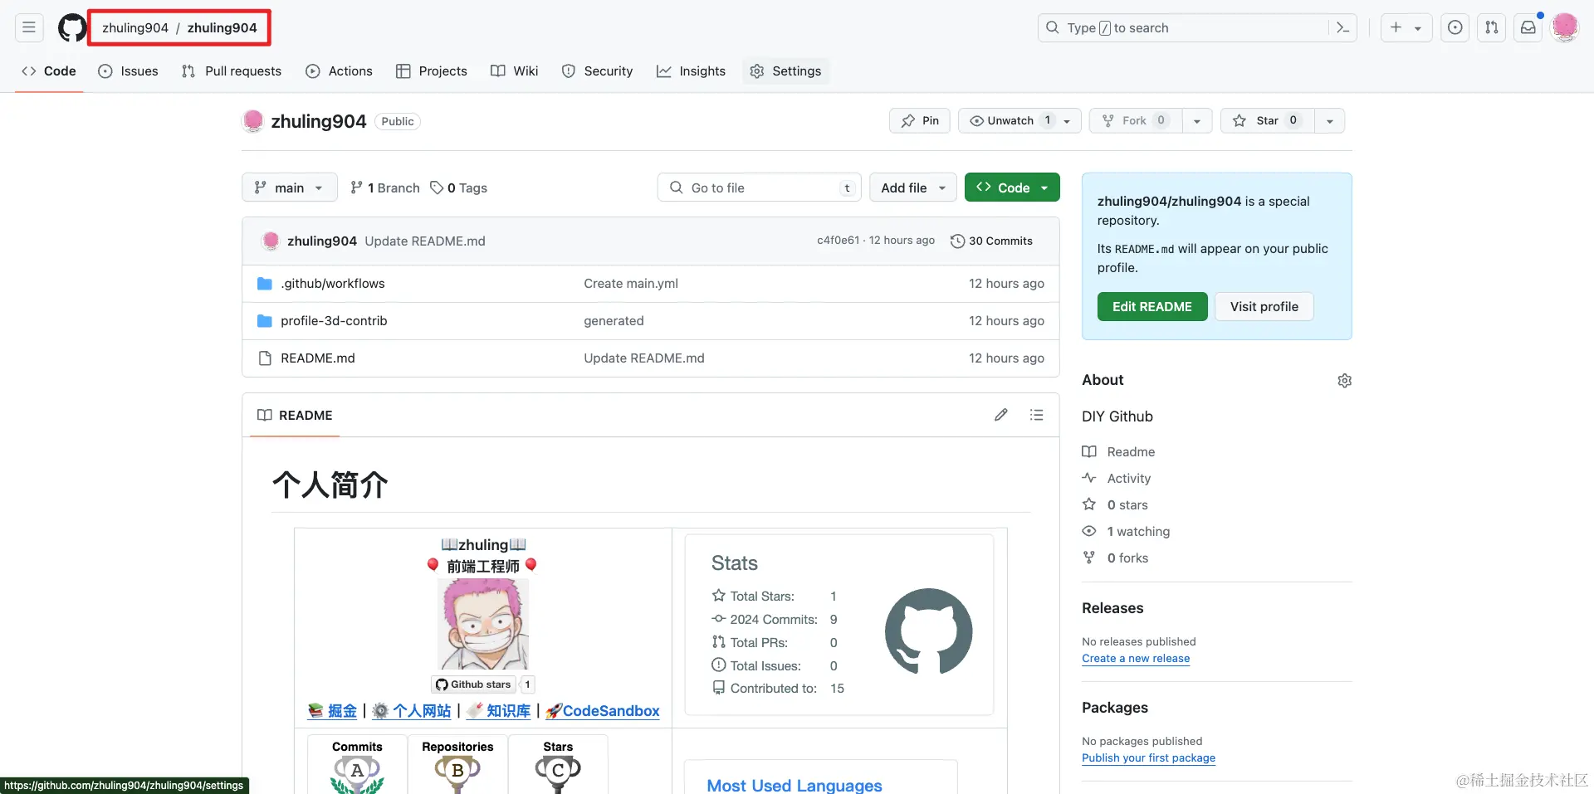Open the .github/workflows folder
The width and height of the screenshot is (1594, 794).
pyautogui.click(x=333, y=284)
